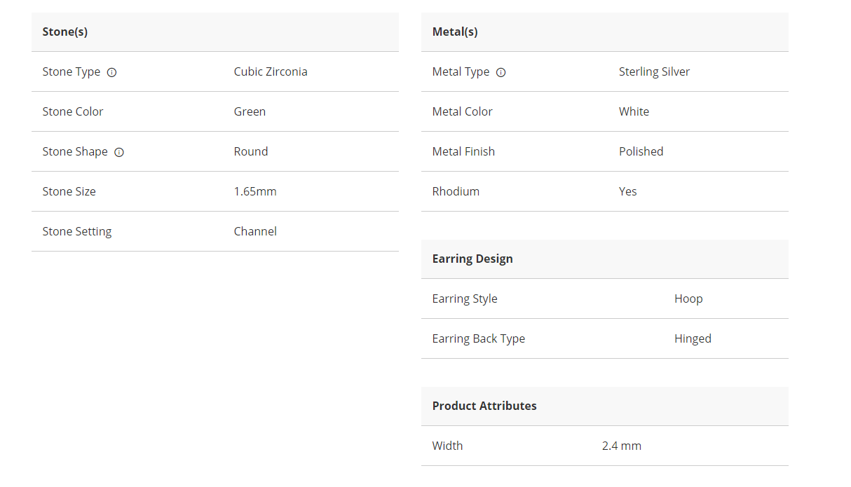The image size is (851, 487).
Task: Click the Polished metal finish value
Action: [x=641, y=151]
